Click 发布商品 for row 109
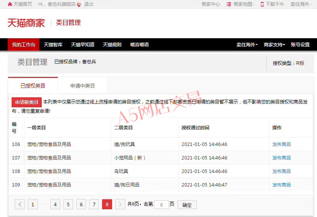Viewport: 317px width, 217px height. click(281, 185)
